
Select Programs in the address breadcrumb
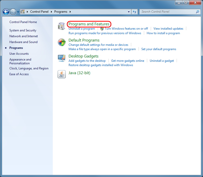click(x=61, y=12)
